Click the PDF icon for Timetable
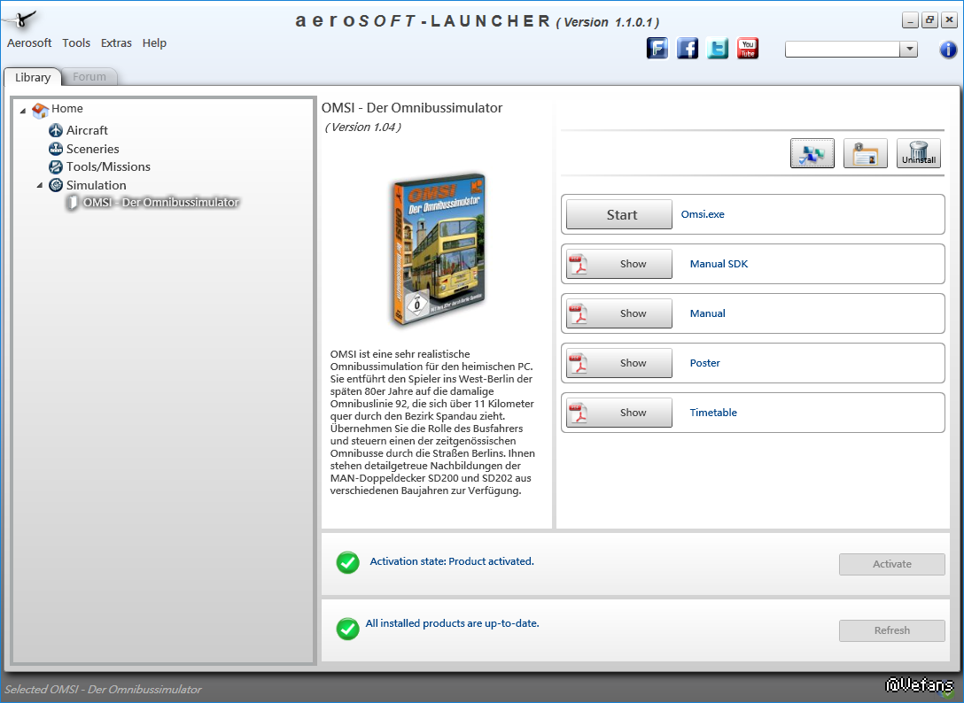964x703 pixels. 578,413
